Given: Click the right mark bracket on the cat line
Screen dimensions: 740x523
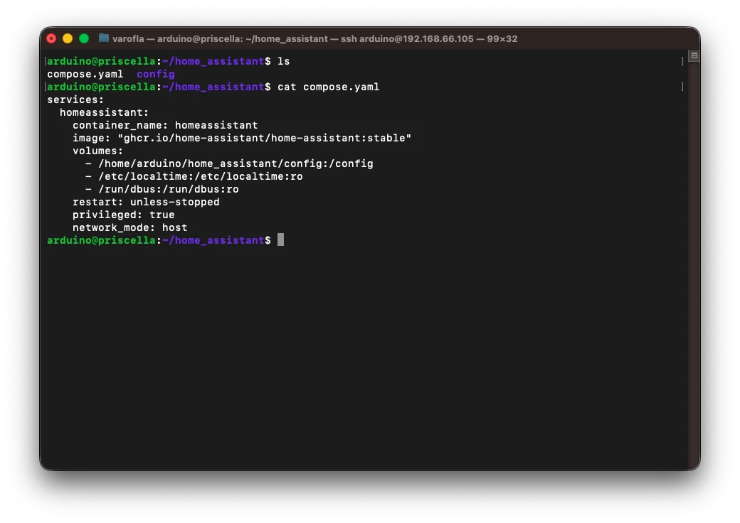Looking at the screenshot, I should tap(682, 87).
